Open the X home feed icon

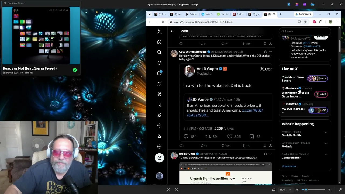click(x=159, y=42)
